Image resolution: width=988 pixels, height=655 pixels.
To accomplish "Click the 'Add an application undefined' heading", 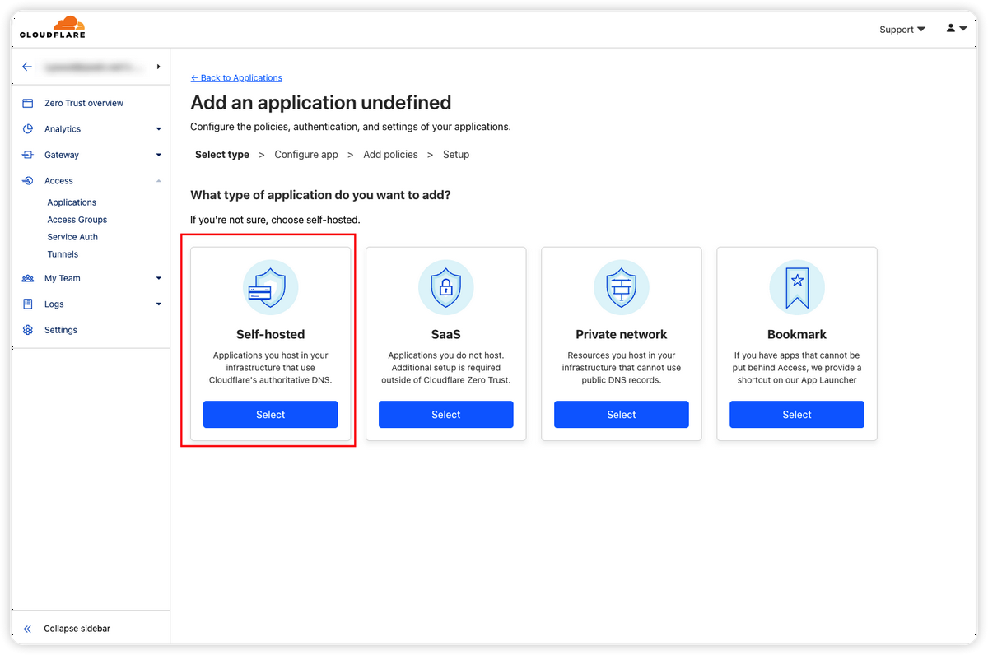I will tap(321, 102).
